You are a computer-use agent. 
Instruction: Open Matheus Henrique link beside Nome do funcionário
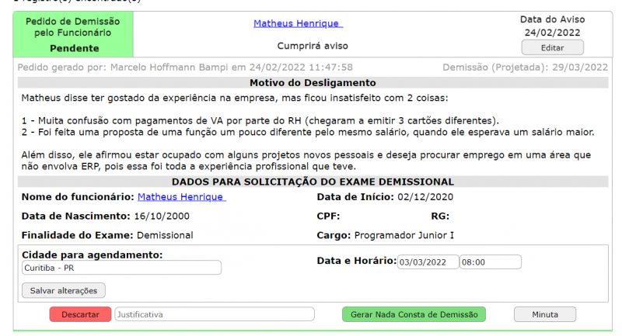click(x=181, y=197)
